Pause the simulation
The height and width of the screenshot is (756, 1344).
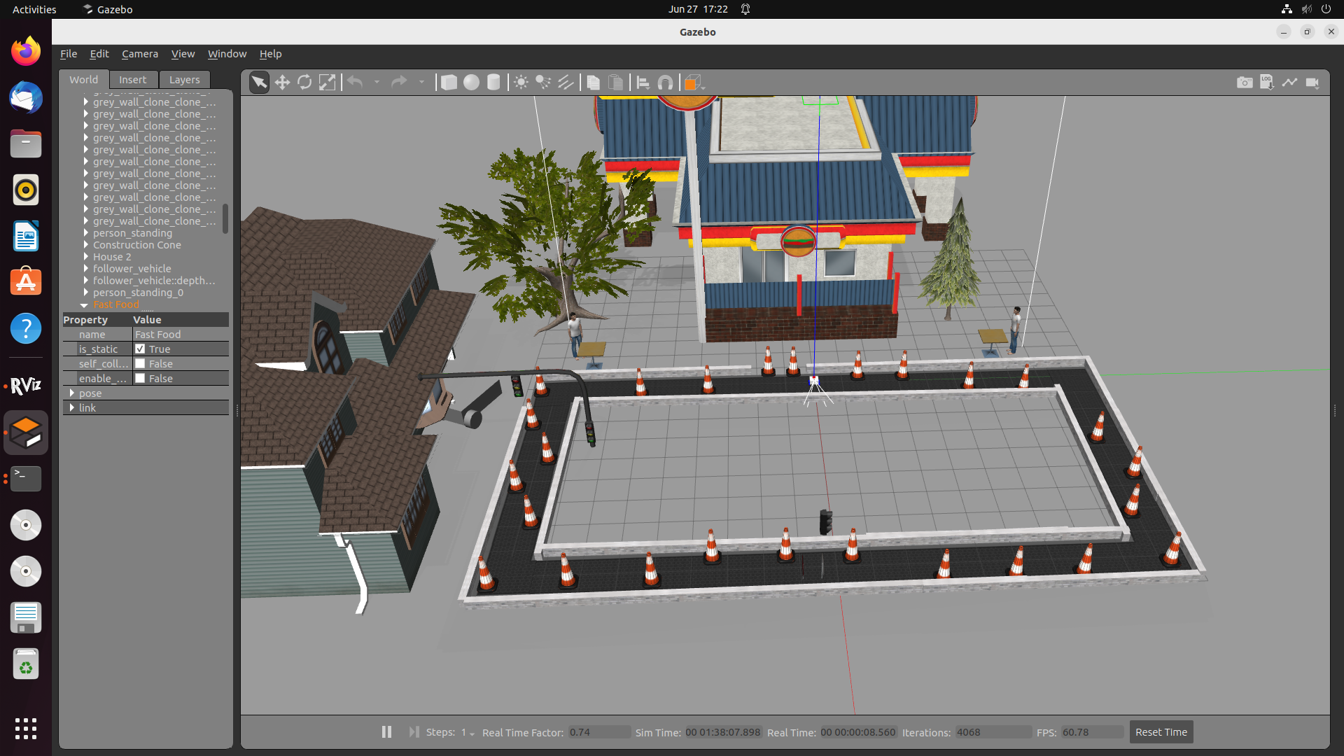[386, 731]
